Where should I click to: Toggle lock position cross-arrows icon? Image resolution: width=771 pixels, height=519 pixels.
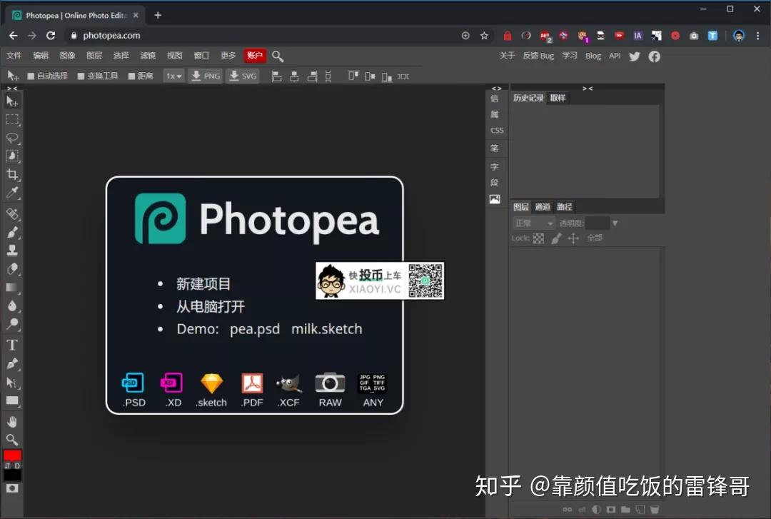pos(573,238)
